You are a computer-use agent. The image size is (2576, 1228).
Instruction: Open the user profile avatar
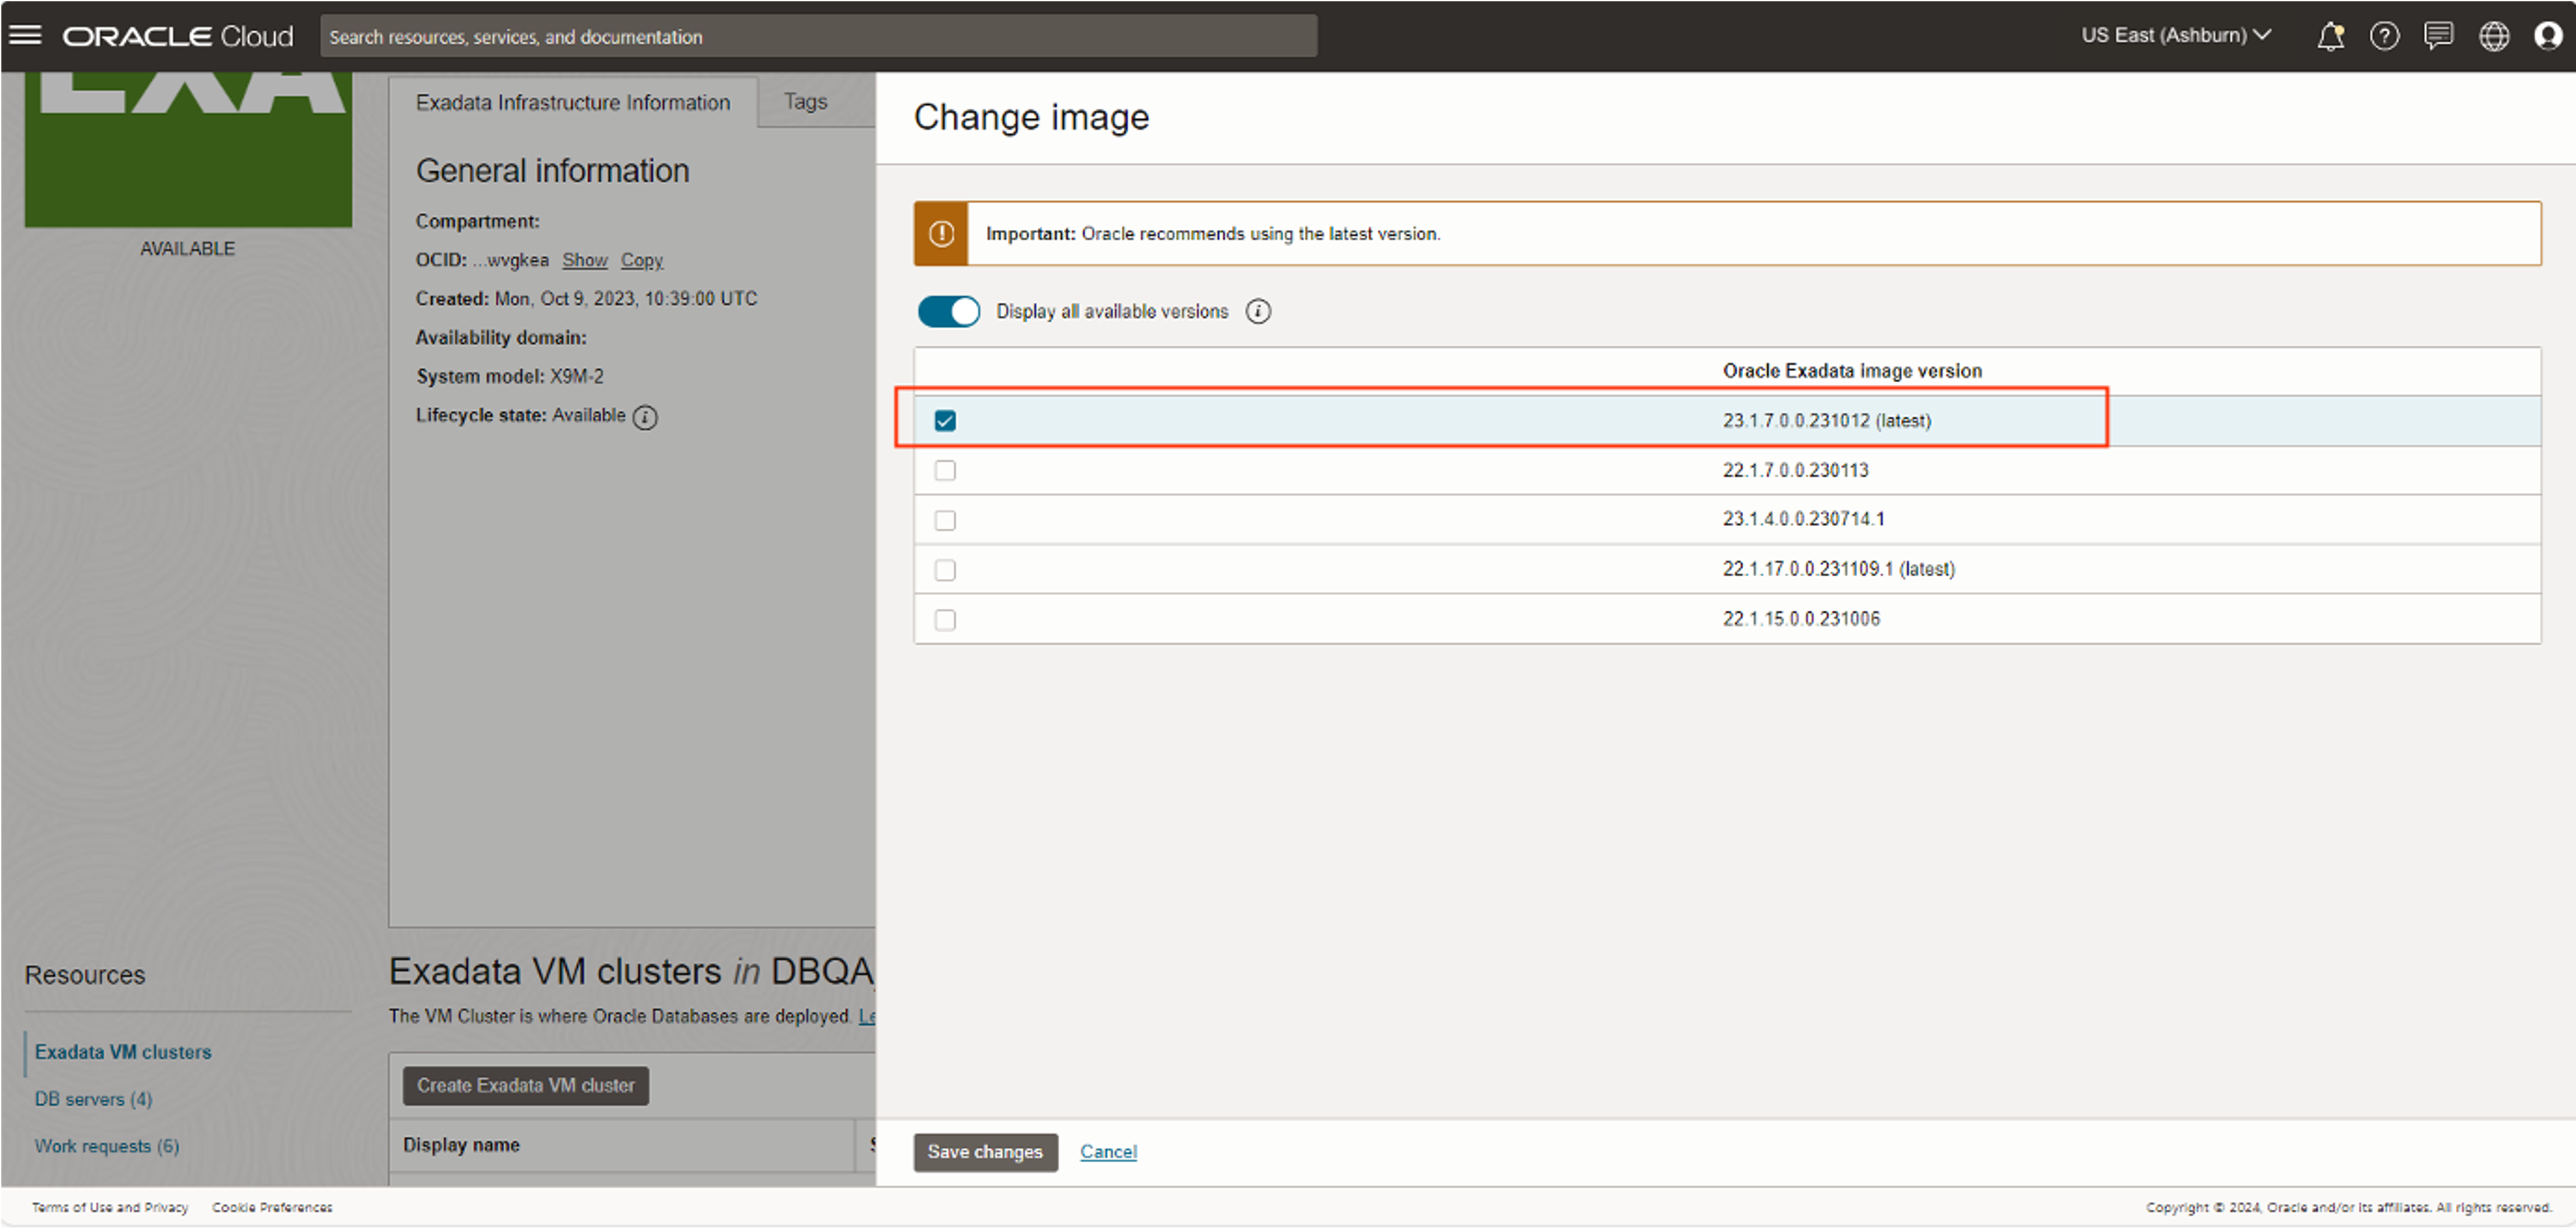pyautogui.click(x=2547, y=36)
